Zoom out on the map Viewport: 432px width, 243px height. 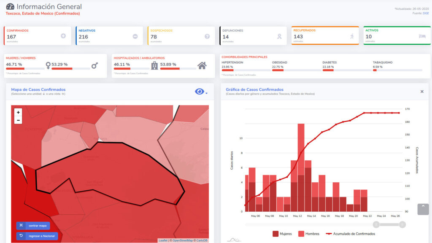pyautogui.click(x=18, y=120)
